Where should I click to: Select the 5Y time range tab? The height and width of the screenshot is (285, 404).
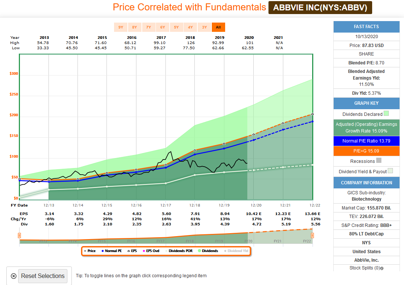176,27
